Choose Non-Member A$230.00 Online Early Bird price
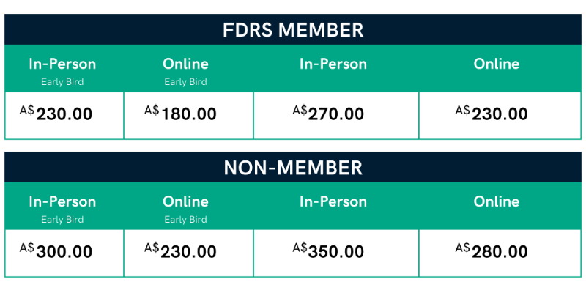586x293 pixels. coord(180,251)
